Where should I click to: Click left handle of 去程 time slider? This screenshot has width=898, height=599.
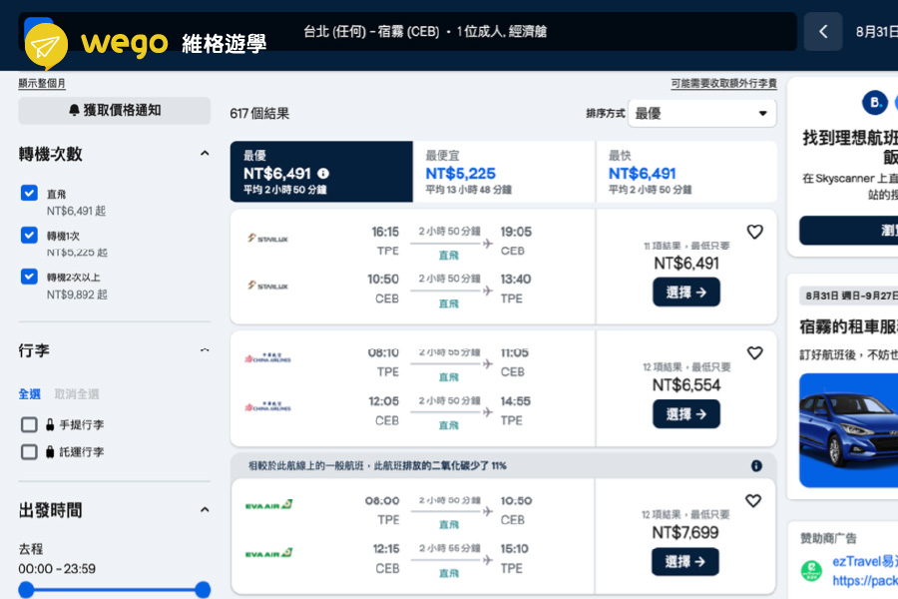26,590
